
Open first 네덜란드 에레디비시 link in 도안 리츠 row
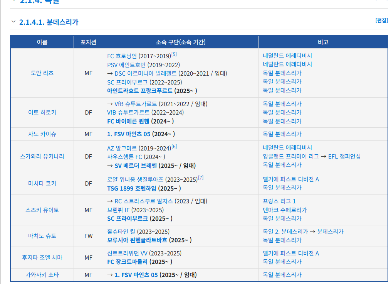click(287, 56)
